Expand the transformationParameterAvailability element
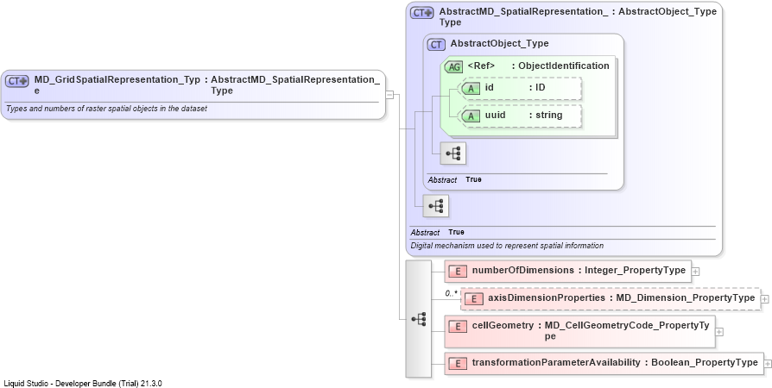This screenshot has height=388, width=772. click(x=768, y=363)
